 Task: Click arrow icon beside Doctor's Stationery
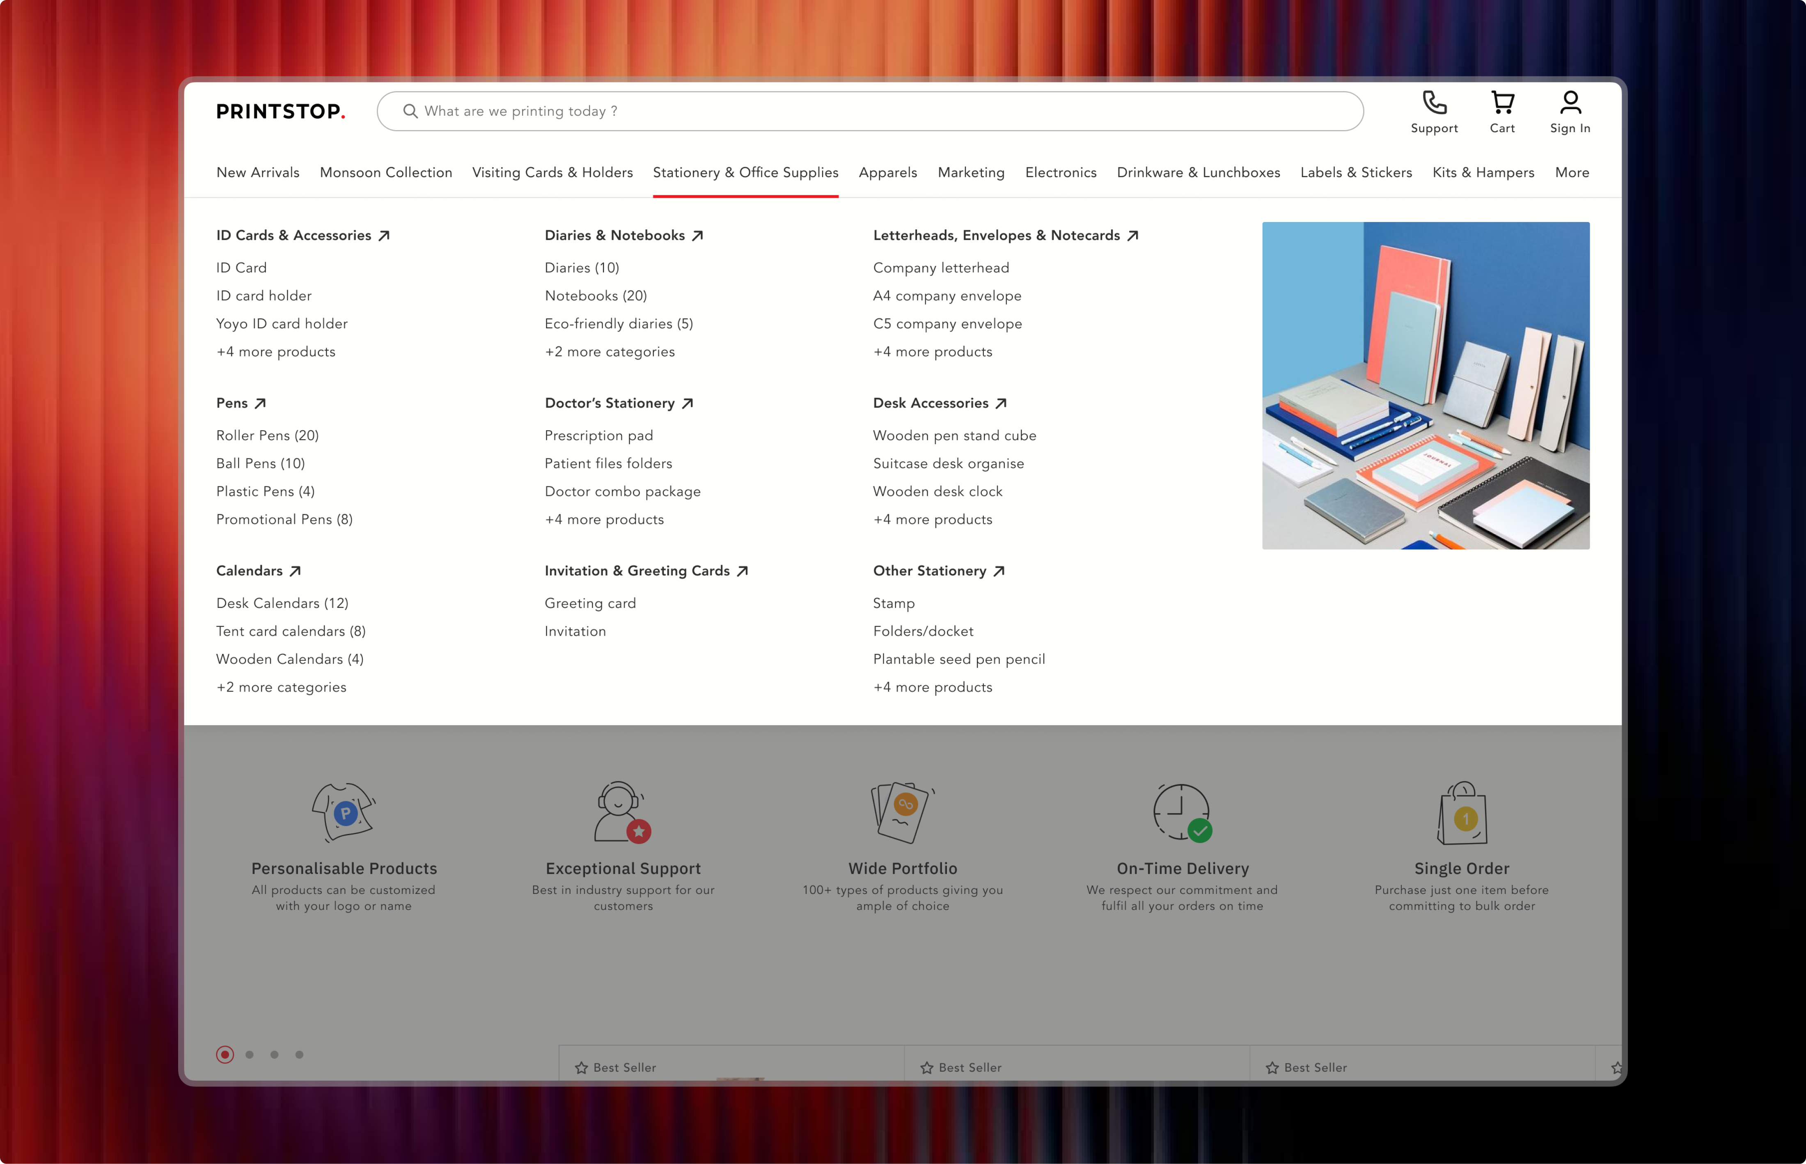[x=688, y=403]
